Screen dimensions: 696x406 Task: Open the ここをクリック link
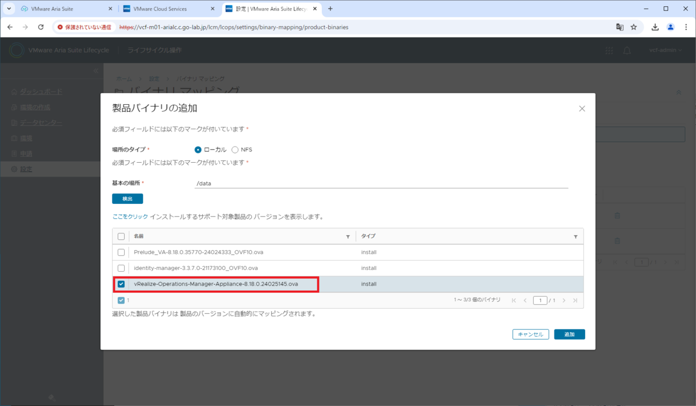pos(130,217)
